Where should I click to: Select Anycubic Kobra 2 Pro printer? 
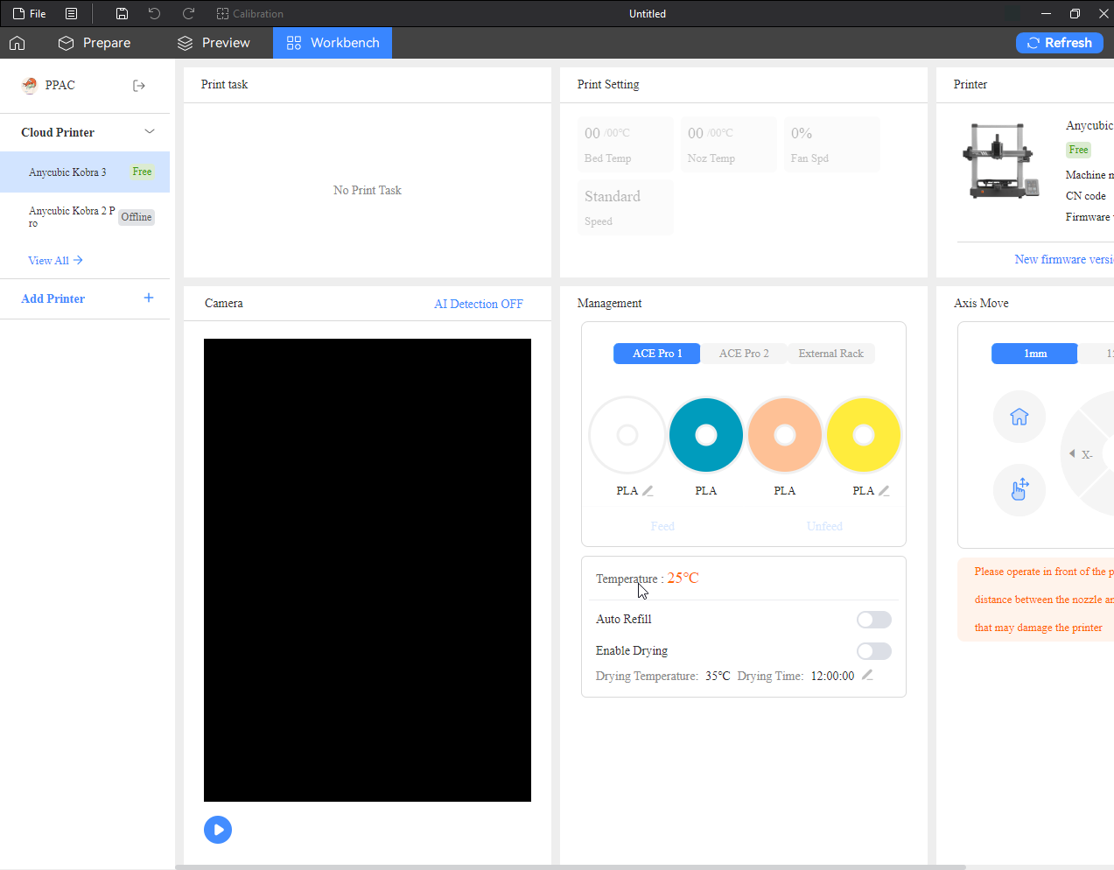85,216
